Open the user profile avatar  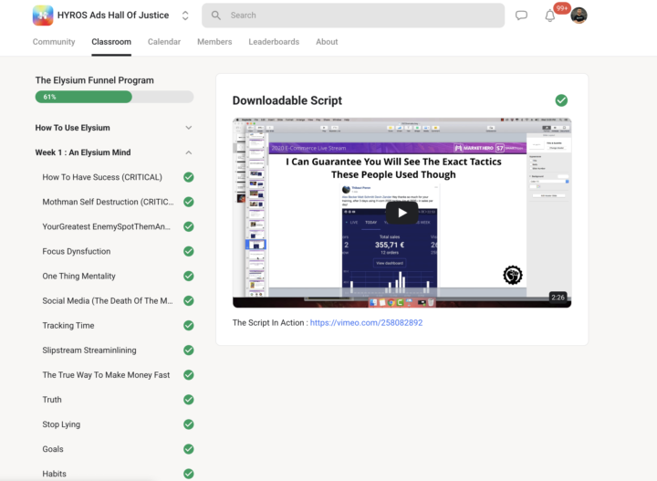pyautogui.click(x=579, y=16)
